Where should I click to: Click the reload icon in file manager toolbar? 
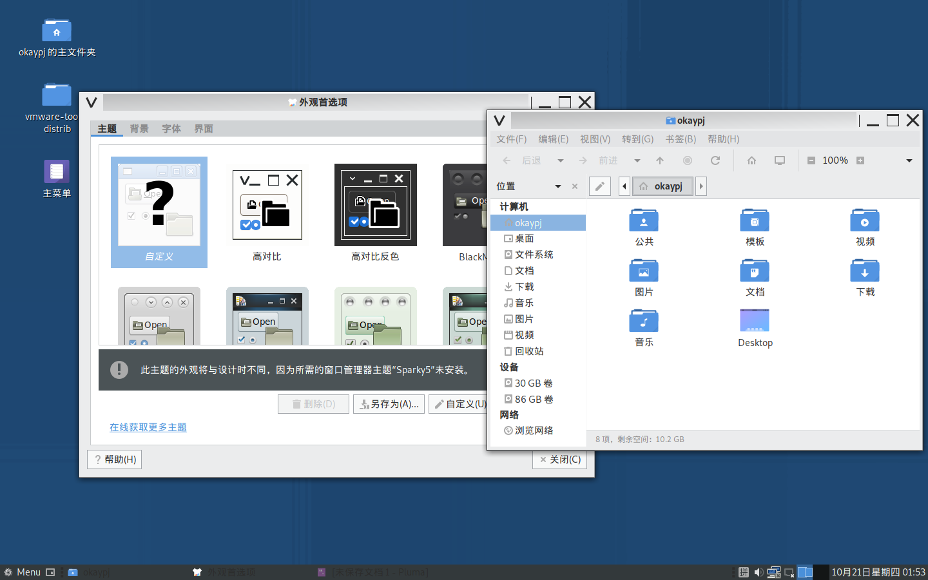pyautogui.click(x=715, y=160)
